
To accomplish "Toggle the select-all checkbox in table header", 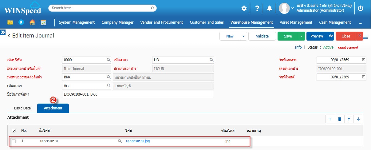I will (14, 131).
